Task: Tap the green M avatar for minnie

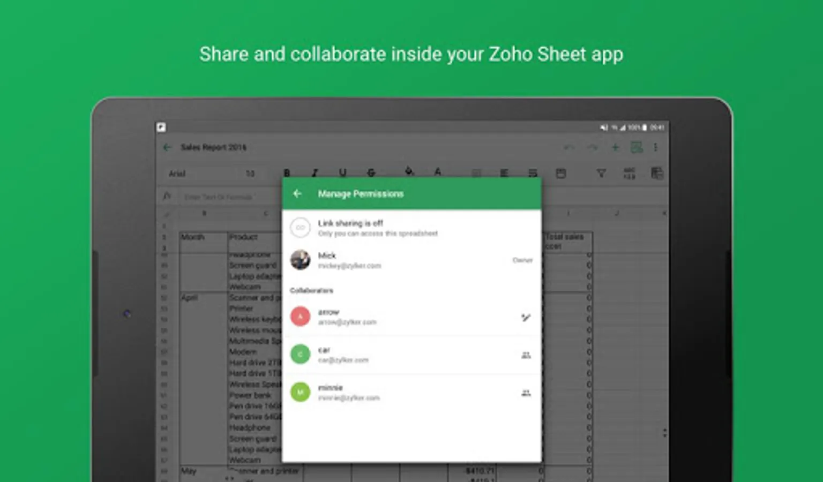Action: pyautogui.click(x=301, y=392)
